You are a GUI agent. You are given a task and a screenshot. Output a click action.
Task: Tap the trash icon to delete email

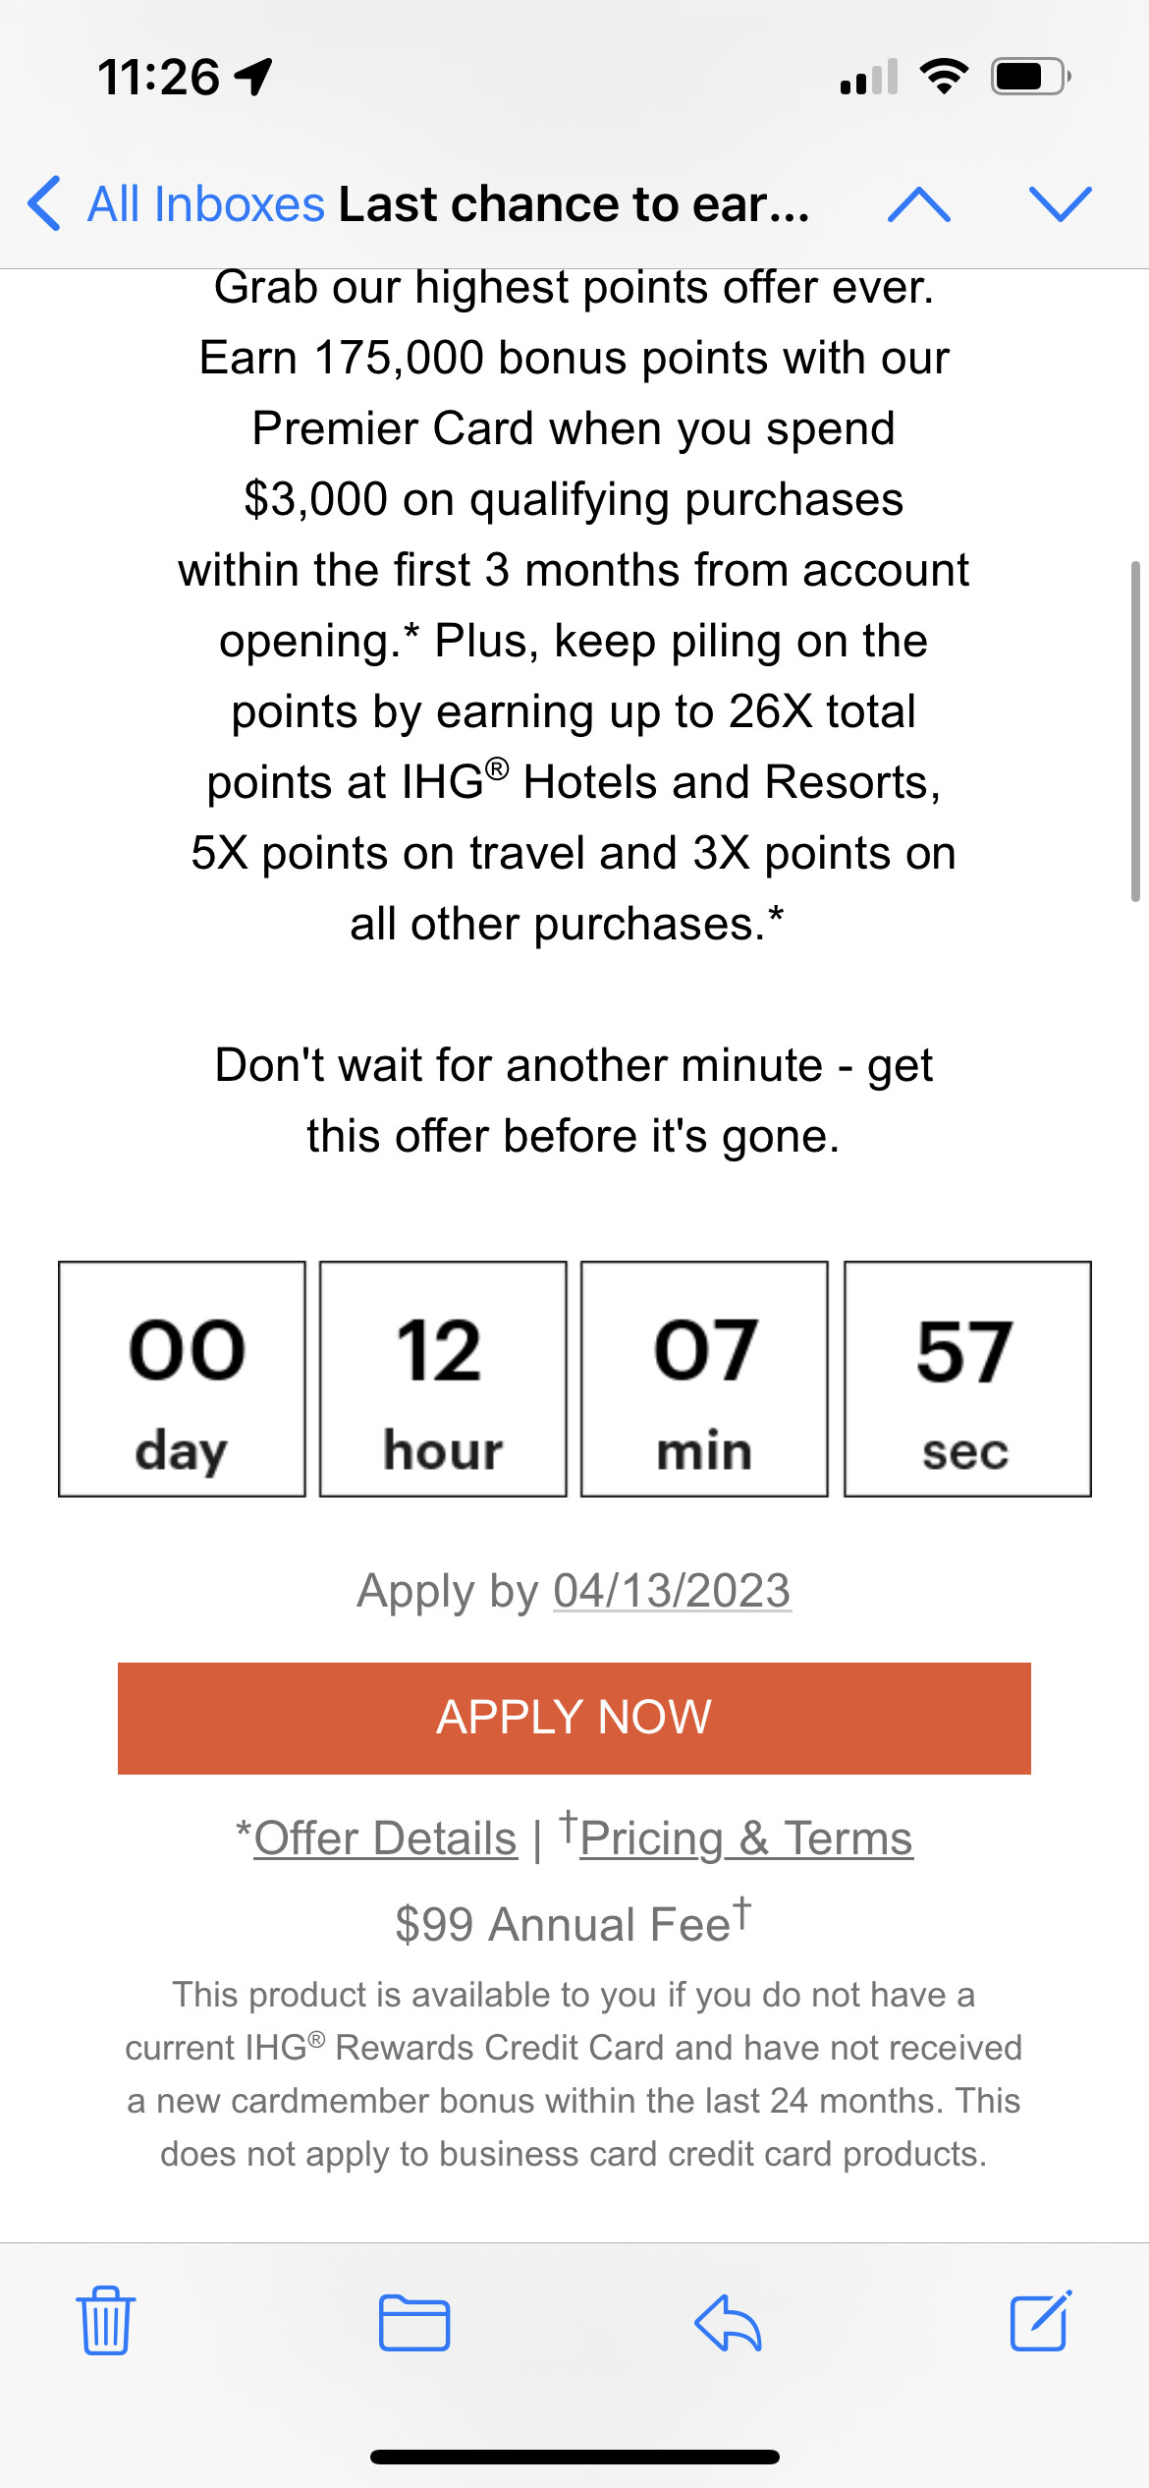click(105, 2321)
